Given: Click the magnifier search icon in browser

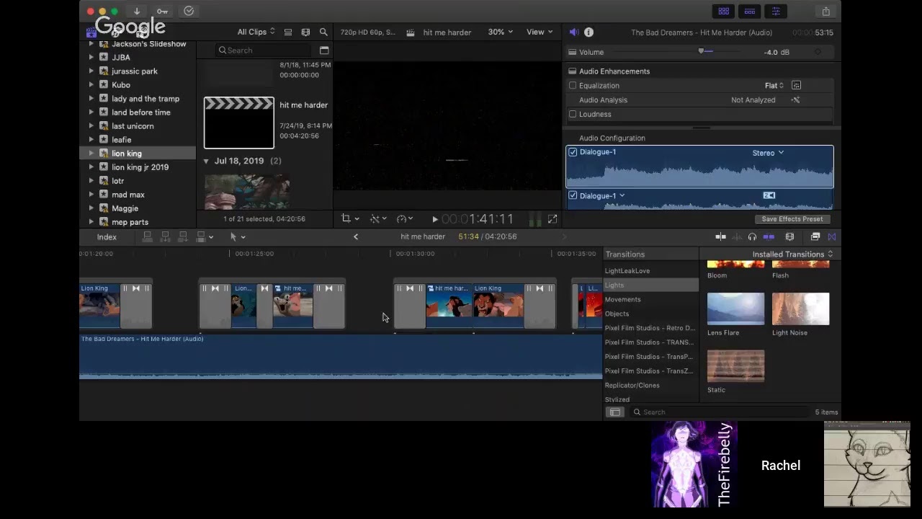Looking at the screenshot, I should (x=323, y=32).
